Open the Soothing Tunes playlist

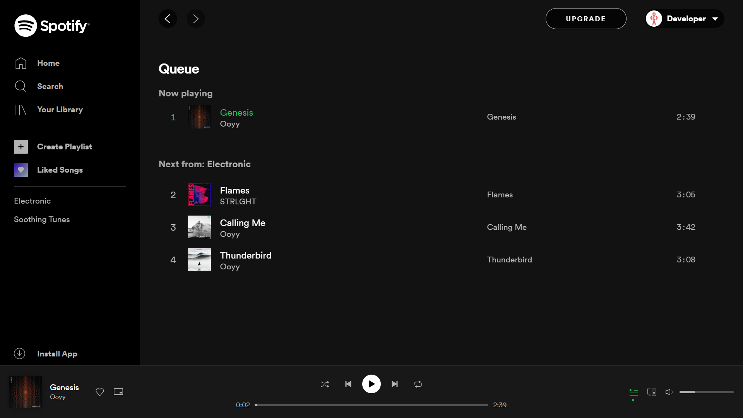(42, 219)
